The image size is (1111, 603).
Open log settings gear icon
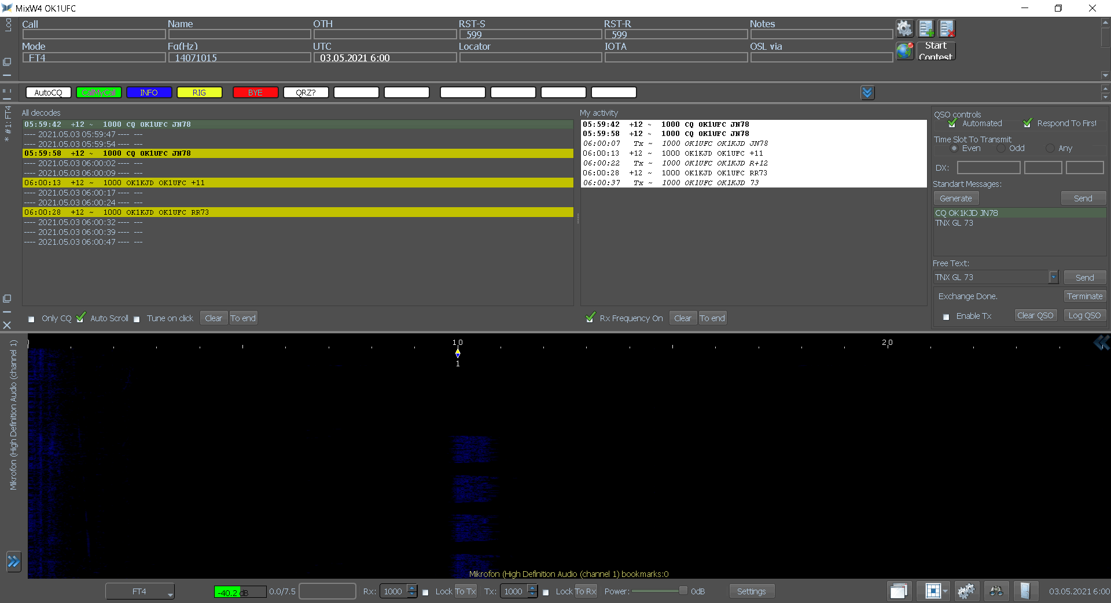coord(904,28)
